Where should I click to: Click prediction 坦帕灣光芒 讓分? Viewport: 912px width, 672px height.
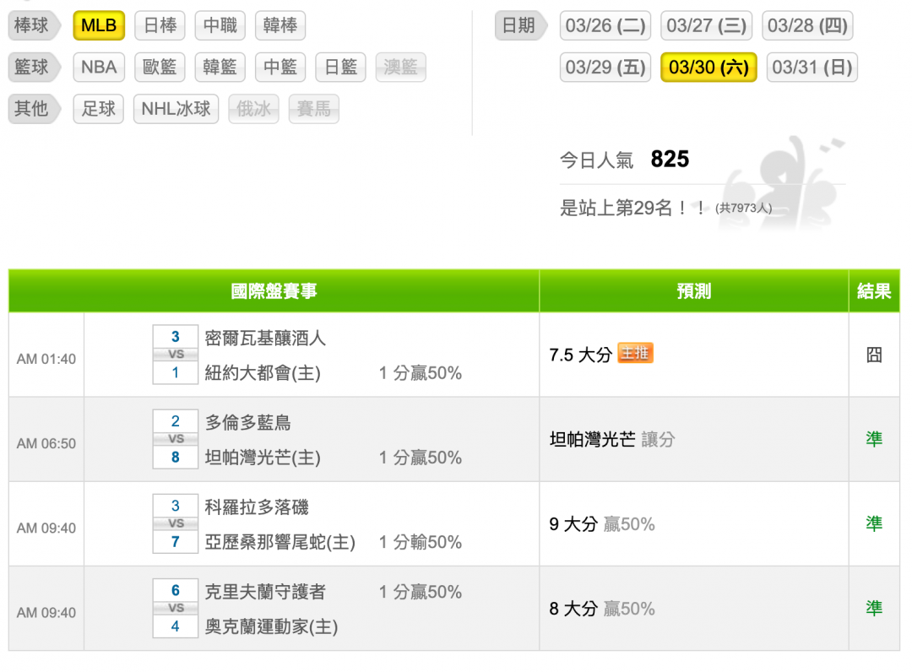612,440
